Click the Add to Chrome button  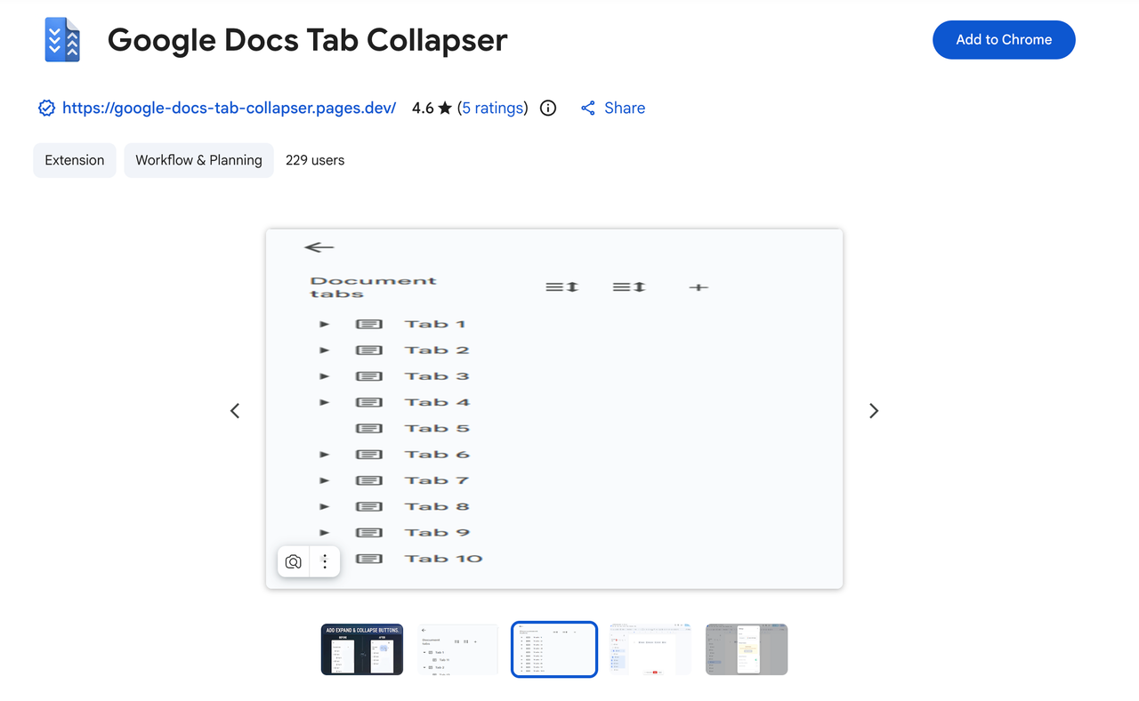1004,40
